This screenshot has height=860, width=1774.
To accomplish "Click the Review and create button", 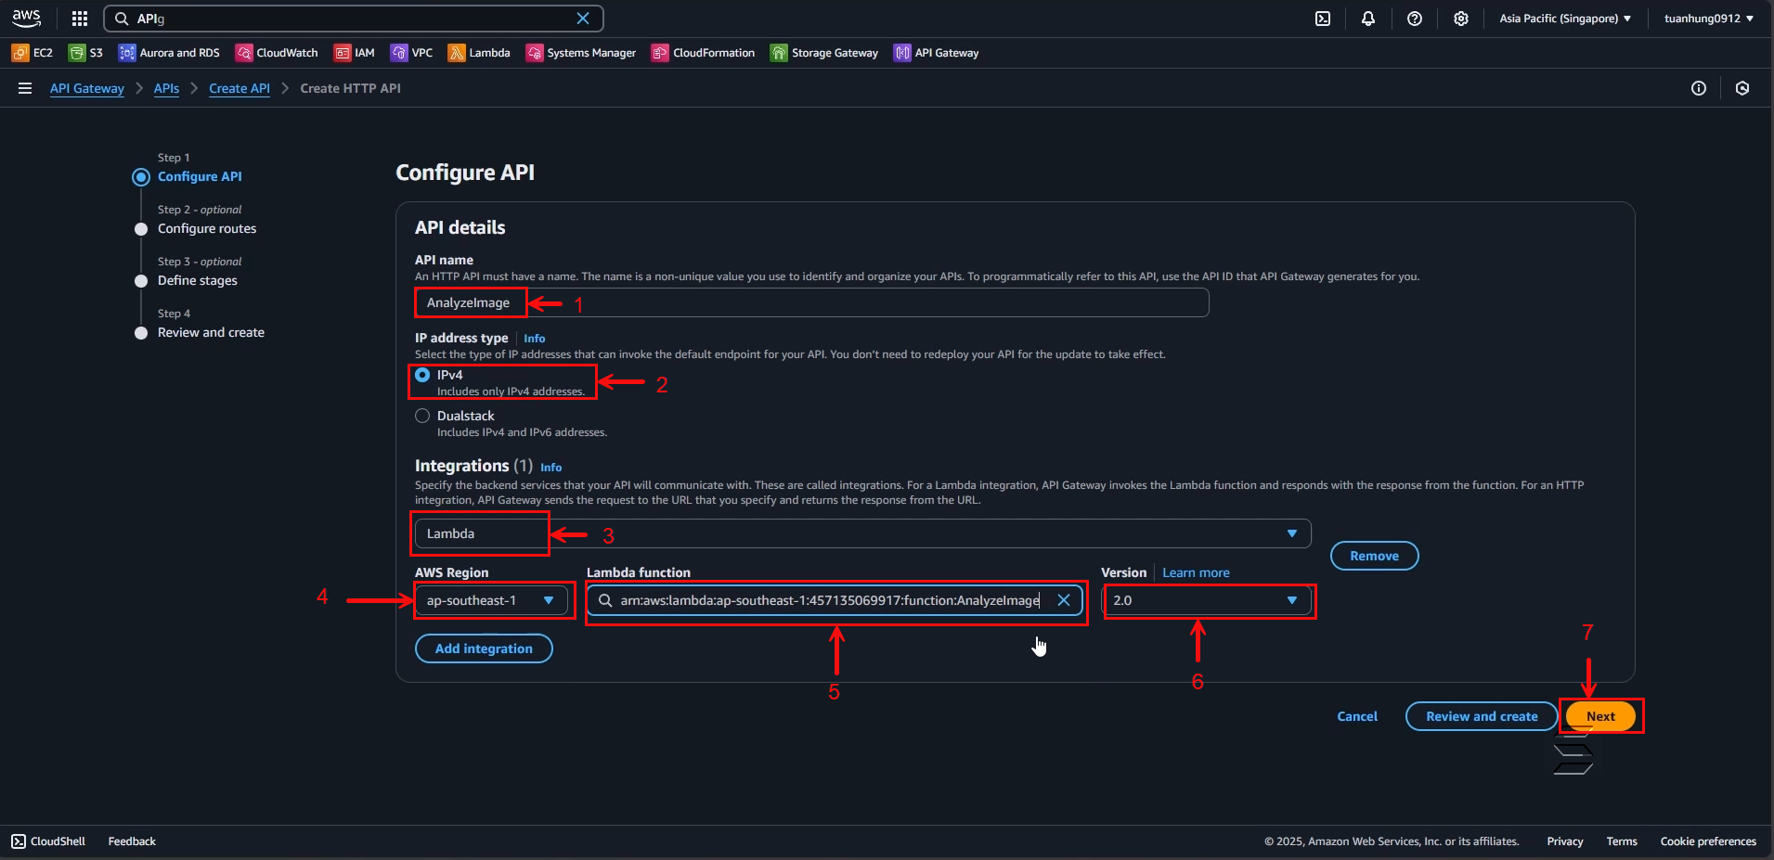I will coord(1482,716).
